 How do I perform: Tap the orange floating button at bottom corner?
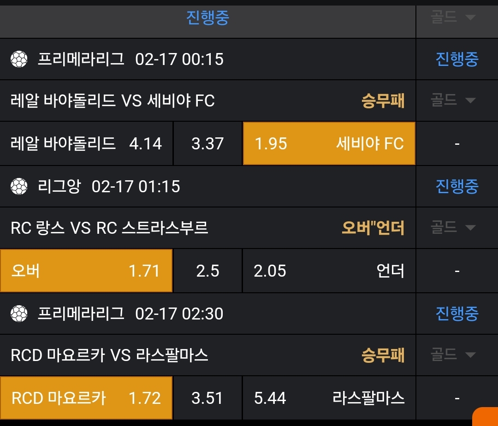(486, 417)
